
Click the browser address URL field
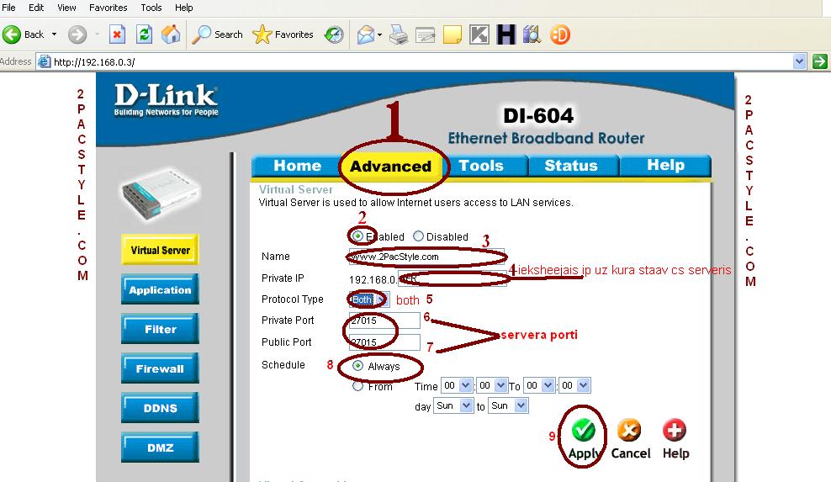coord(421,61)
